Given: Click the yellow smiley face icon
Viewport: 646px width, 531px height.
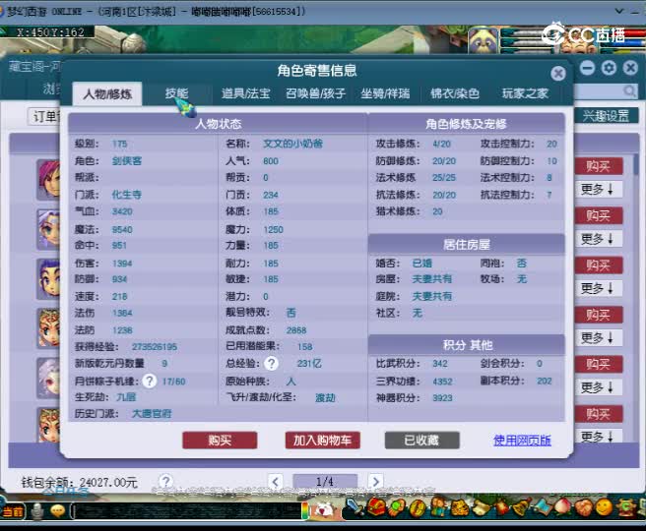Looking at the screenshot, I should pyautogui.click(x=605, y=506).
